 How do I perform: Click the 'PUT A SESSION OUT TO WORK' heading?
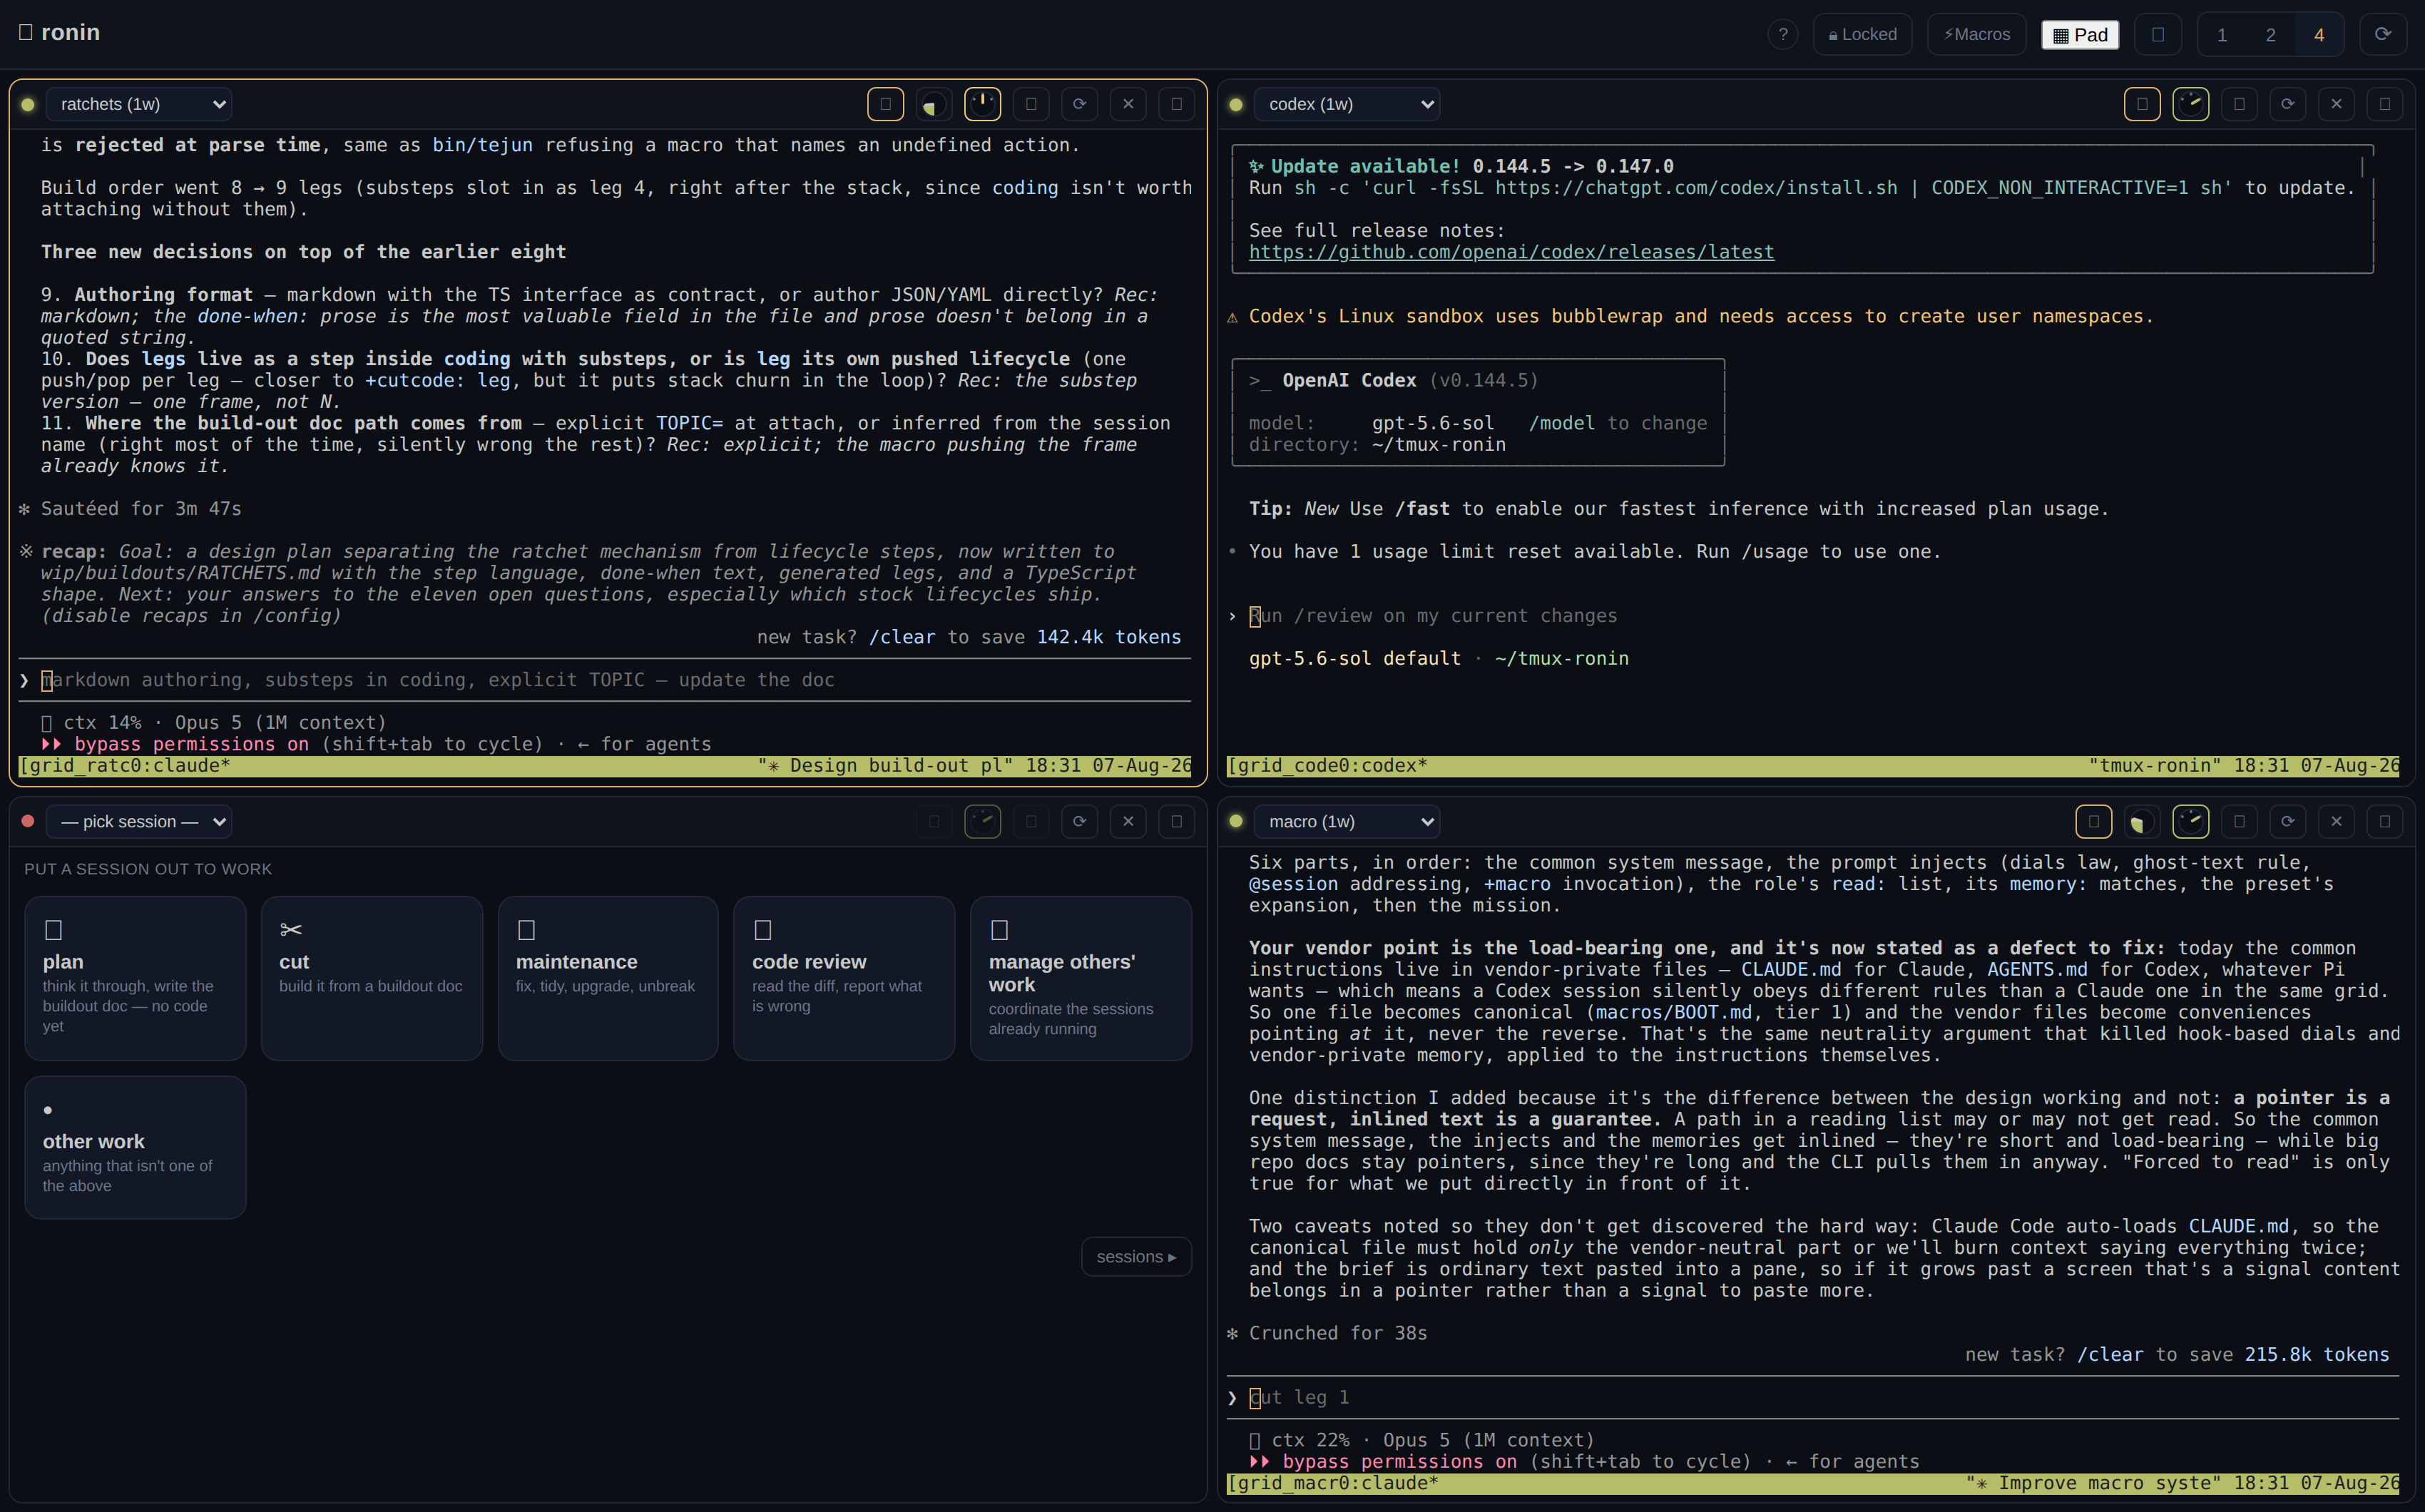[148, 869]
